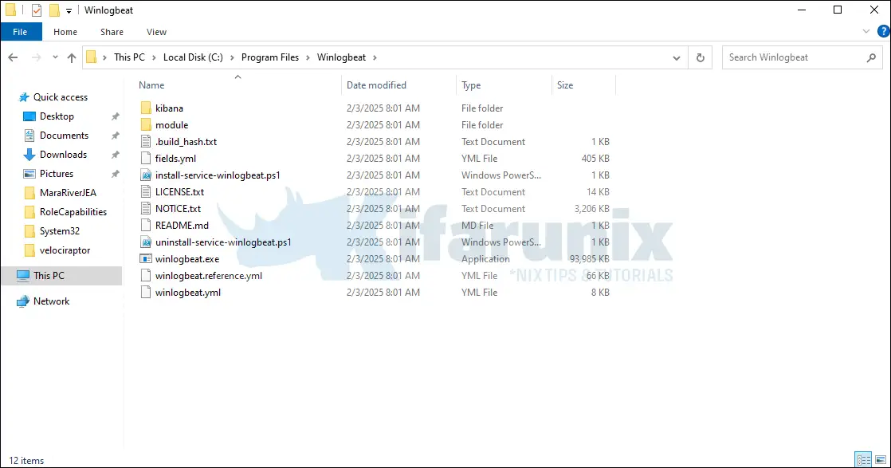Open Help via the question mark icon
Viewport: 891px width, 468px height.
(x=884, y=32)
